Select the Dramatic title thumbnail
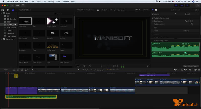Image resolution: width=201 pixels, height=109 pixels. (x=53, y=33)
